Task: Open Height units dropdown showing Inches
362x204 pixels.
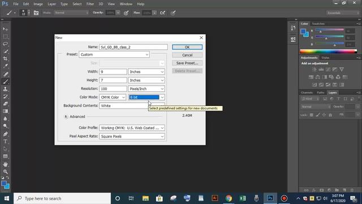Action: coord(146,80)
